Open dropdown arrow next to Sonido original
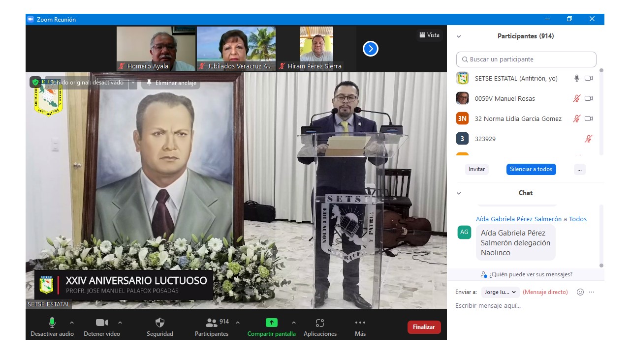This screenshot has width=630, height=354. click(x=133, y=83)
